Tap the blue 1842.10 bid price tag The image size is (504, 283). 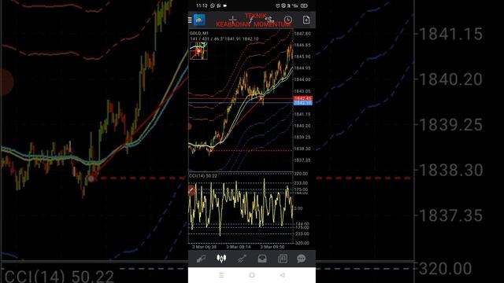point(302,103)
